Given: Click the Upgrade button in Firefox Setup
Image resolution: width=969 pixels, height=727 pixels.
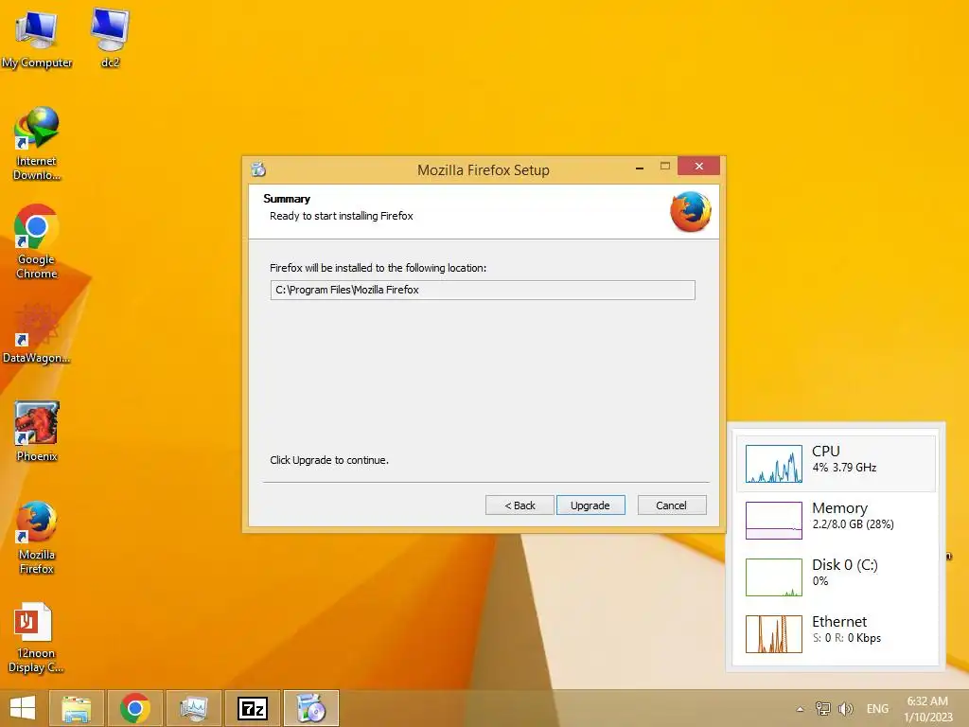Looking at the screenshot, I should coord(590,505).
